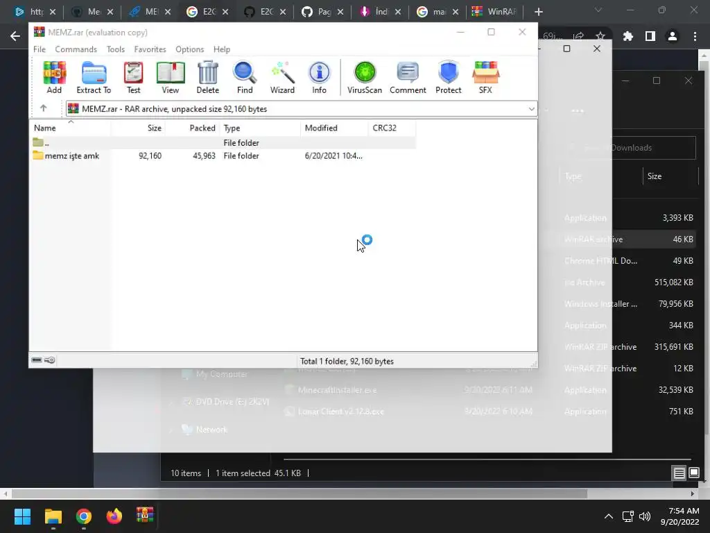Screen dimensions: 710x533
Task: Click the browser back arrow
Action: click(15, 36)
